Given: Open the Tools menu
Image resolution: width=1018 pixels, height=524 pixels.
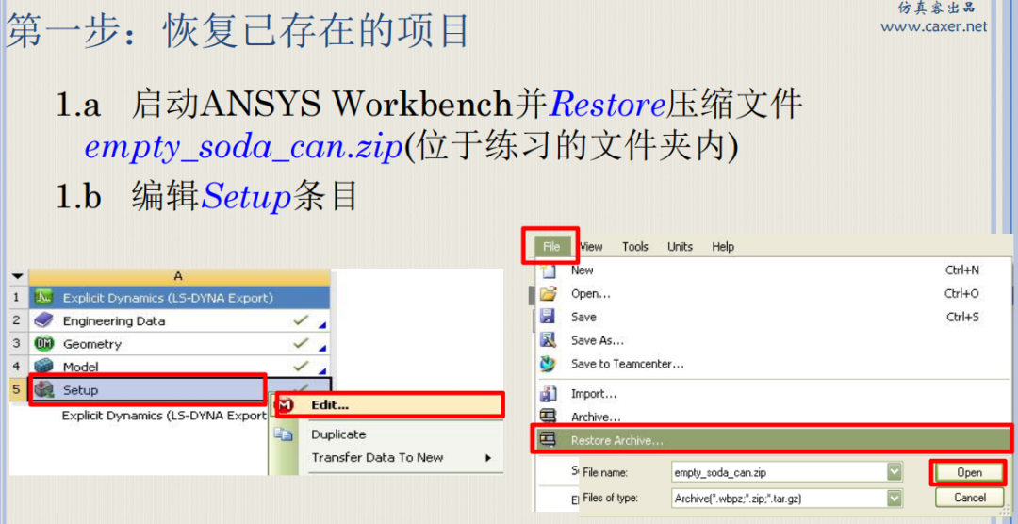Looking at the screenshot, I should click(x=635, y=247).
